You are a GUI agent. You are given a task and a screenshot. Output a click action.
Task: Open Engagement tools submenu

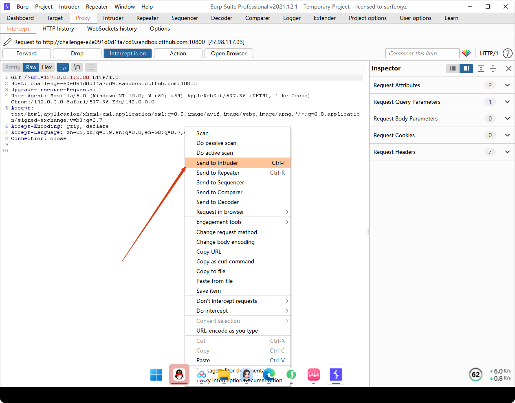click(x=238, y=222)
